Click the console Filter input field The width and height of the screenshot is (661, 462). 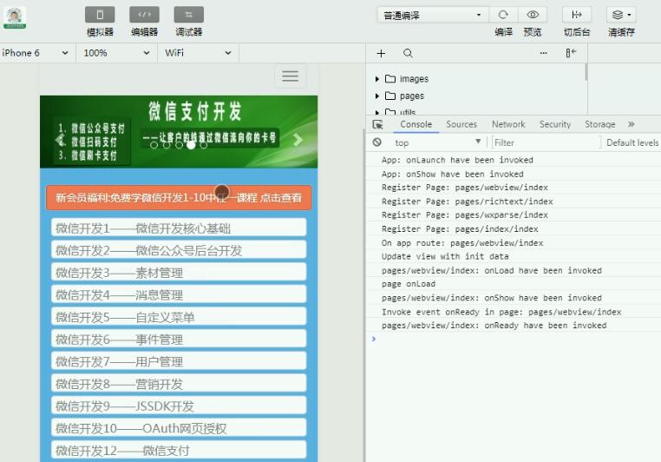pos(545,142)
